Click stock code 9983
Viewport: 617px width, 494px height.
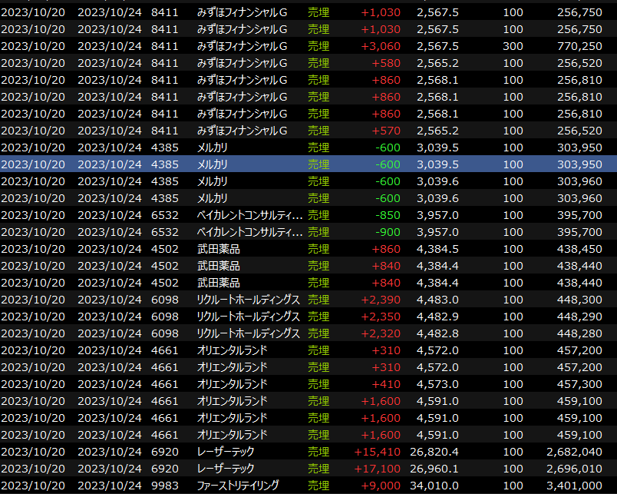tap(164, 486)
